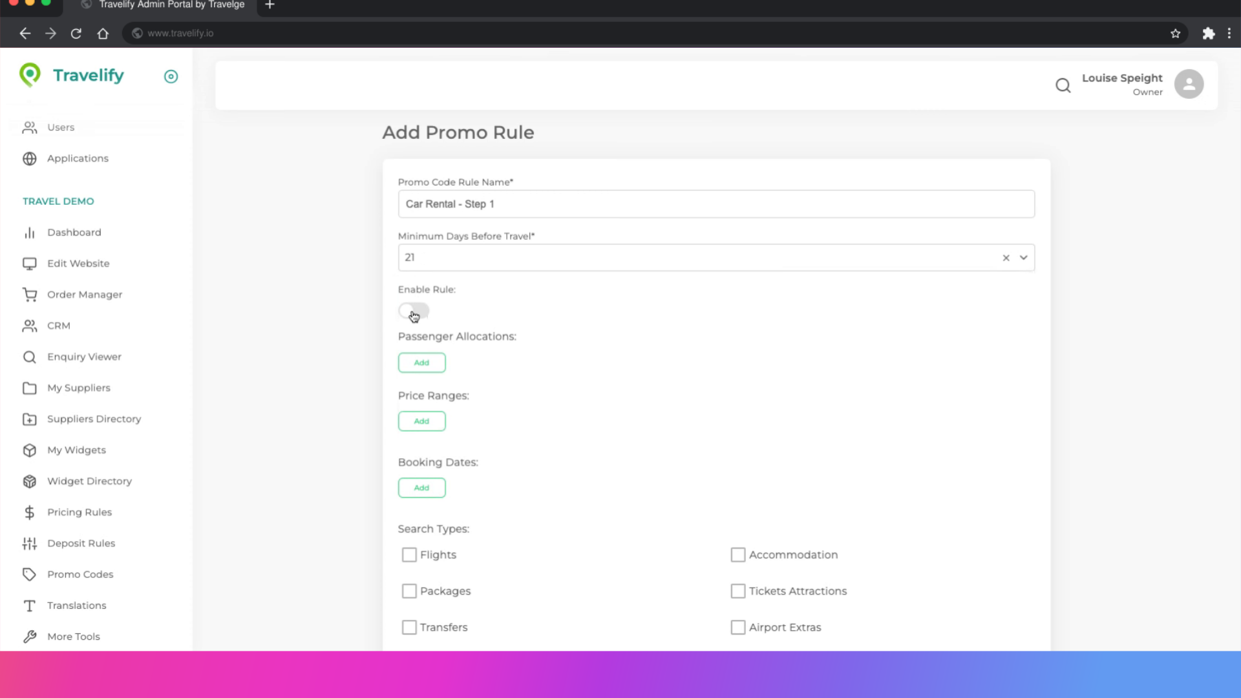
Task: Click the Promo Code Rule Name field
Action: 716,204
